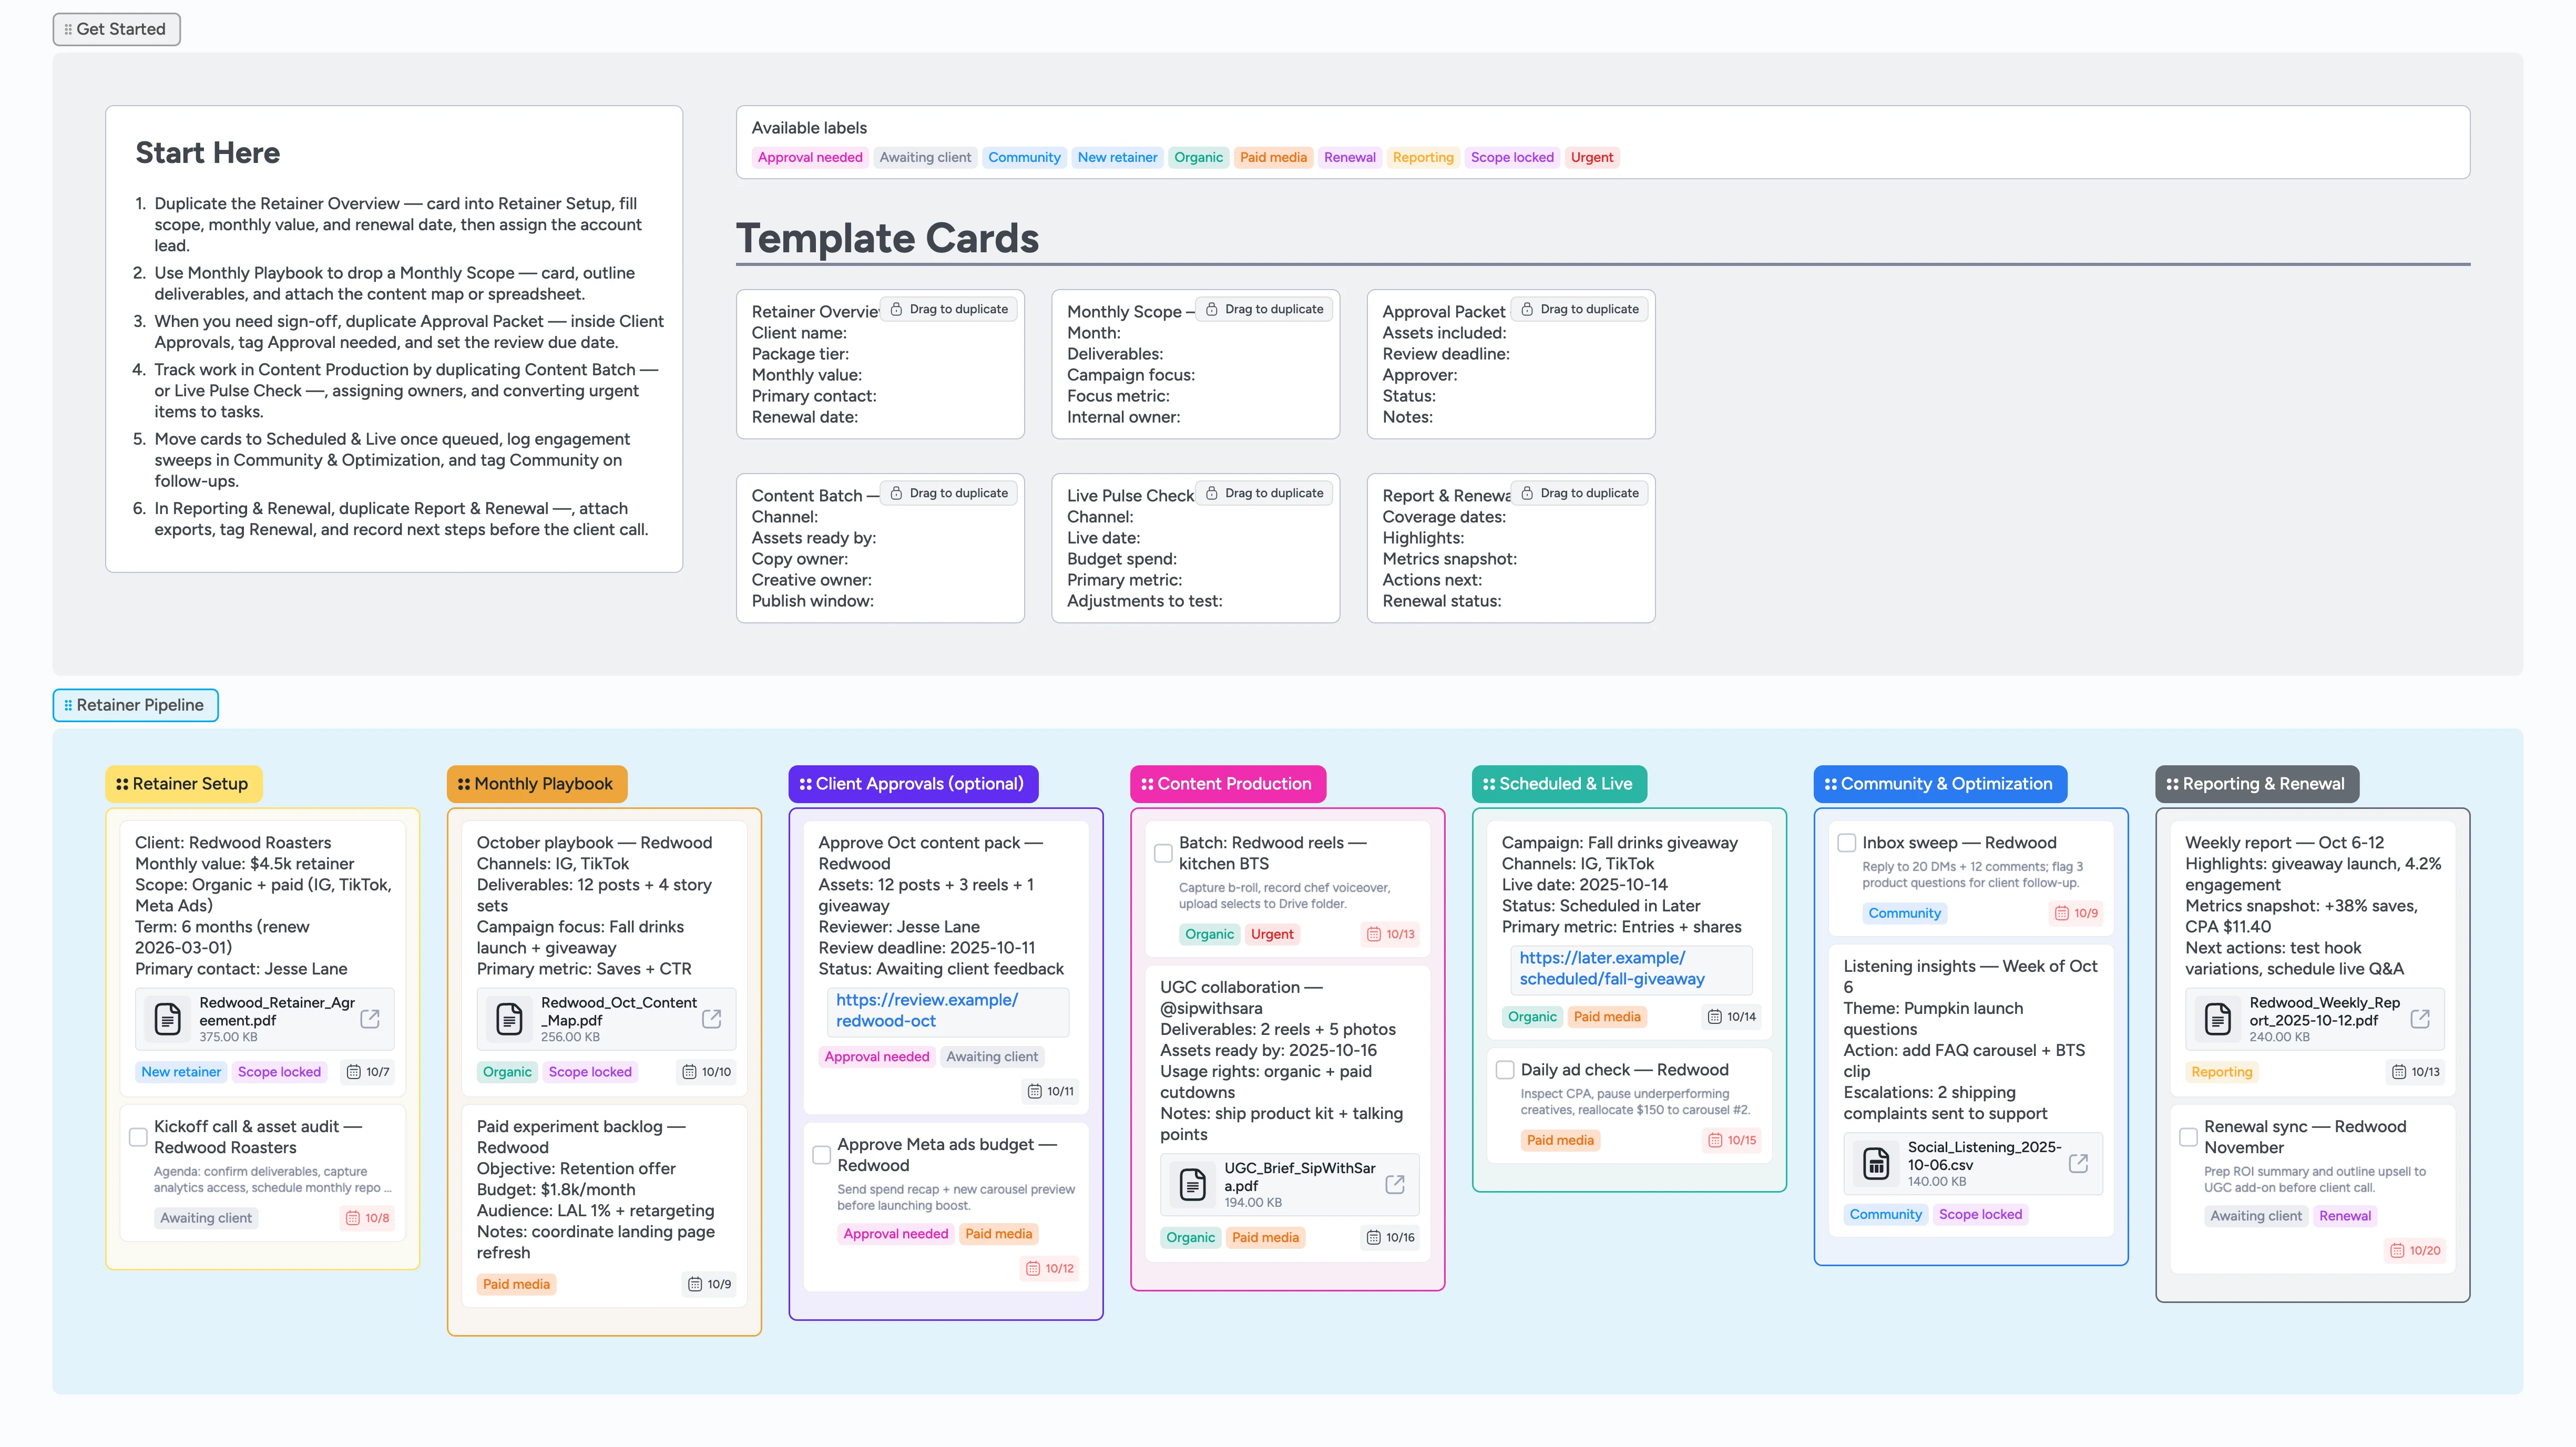Mark Daily ad check — Redwood as done
This screenshot has height=1447, width=2576.
(1505, 1069)
